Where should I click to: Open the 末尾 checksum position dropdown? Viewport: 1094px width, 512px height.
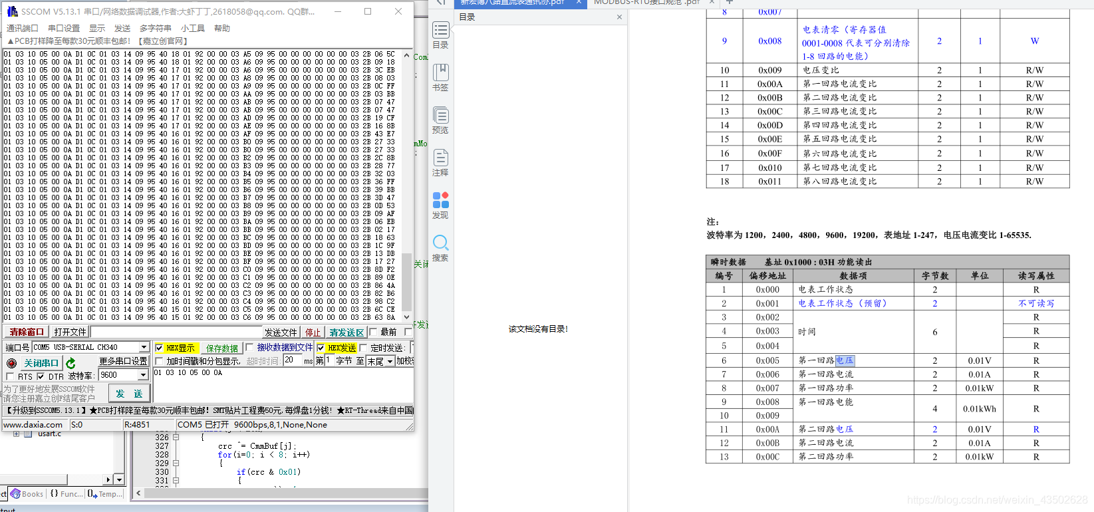point(390,361)
